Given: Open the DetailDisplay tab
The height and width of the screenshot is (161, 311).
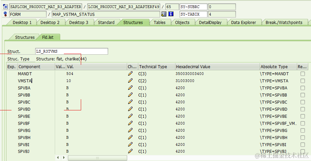Looking at the screenshot, I should (x=210, y=22).
